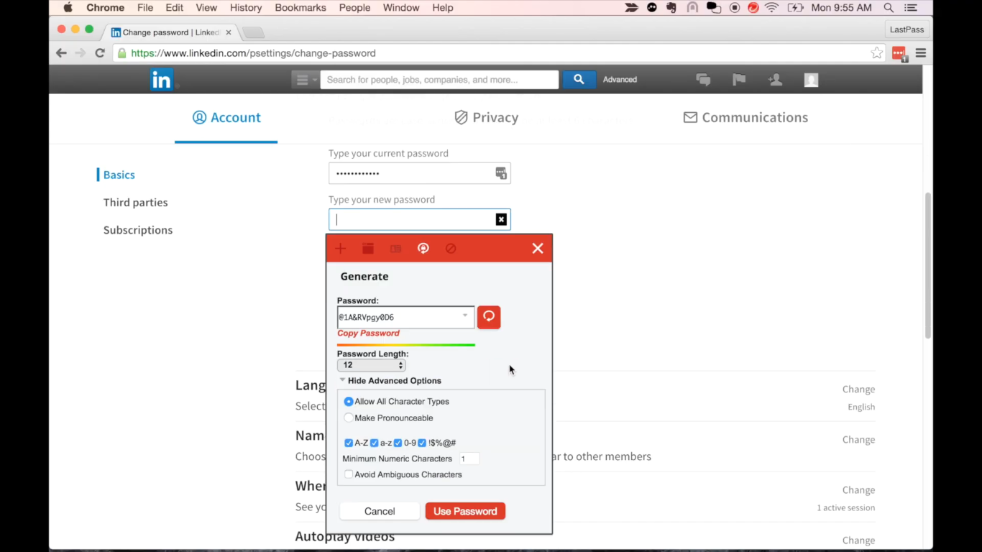Enable Avoid Ambiguous Characters checkbox

pos(349,474)
